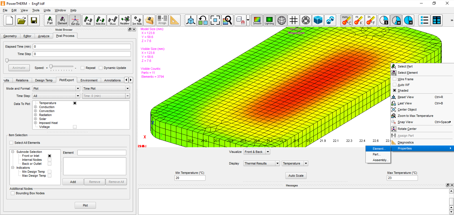Enable the Bounding Box Nodes checkbox
This screenshot has height=215, width=454.
12,193
